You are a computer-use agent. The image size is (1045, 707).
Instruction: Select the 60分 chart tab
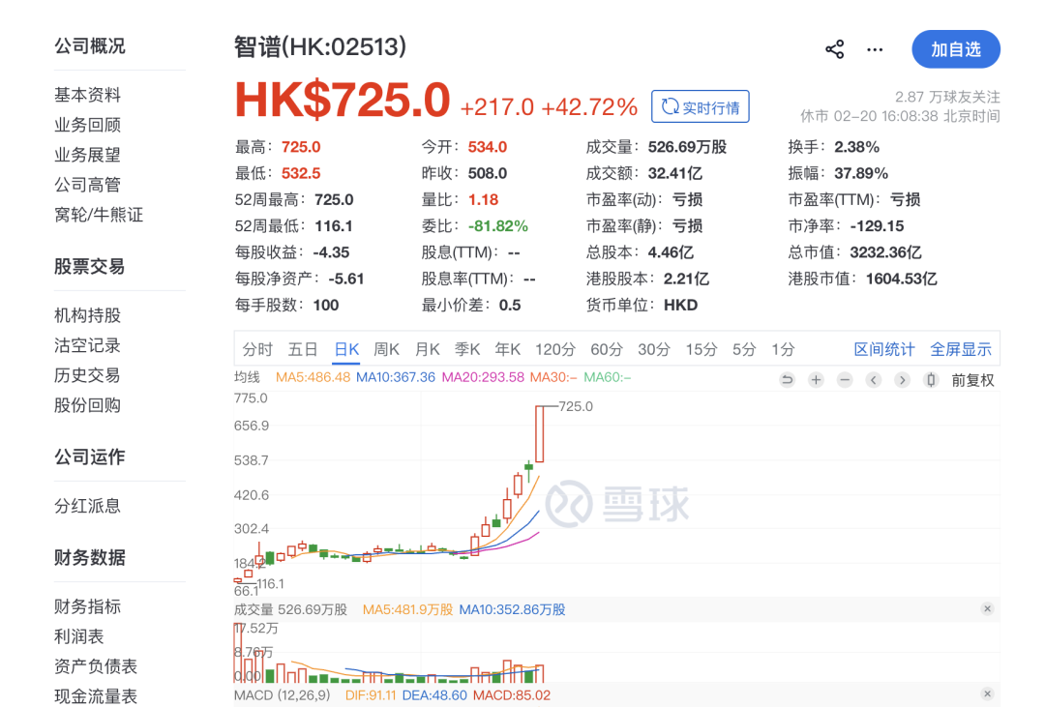click(607, 349)
